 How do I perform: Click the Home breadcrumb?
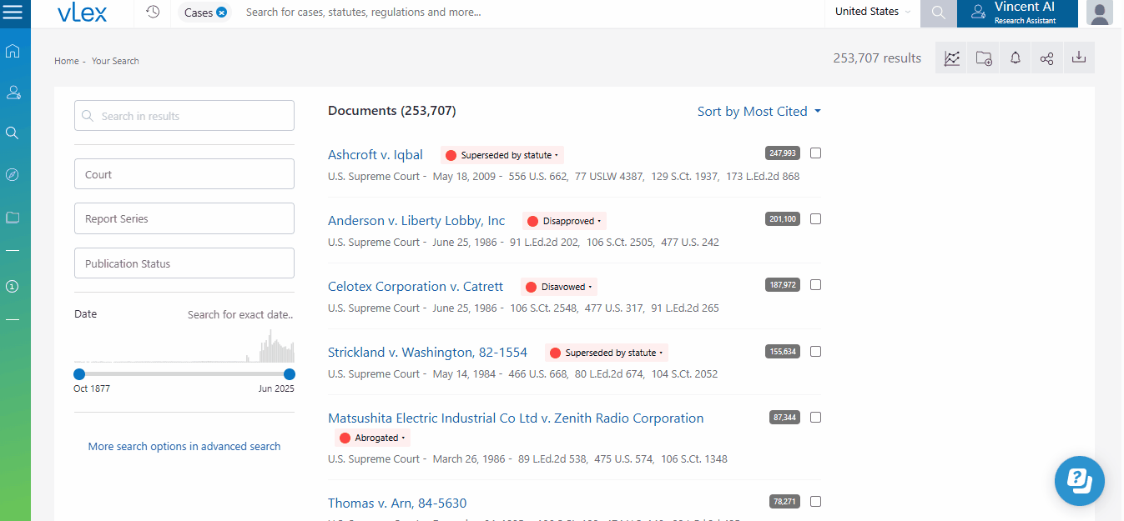66,61
